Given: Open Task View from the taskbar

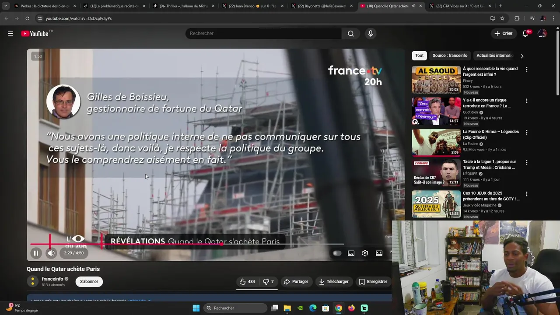Looking at the screenshot, I should pyautogui.click(x=274, y=308).
